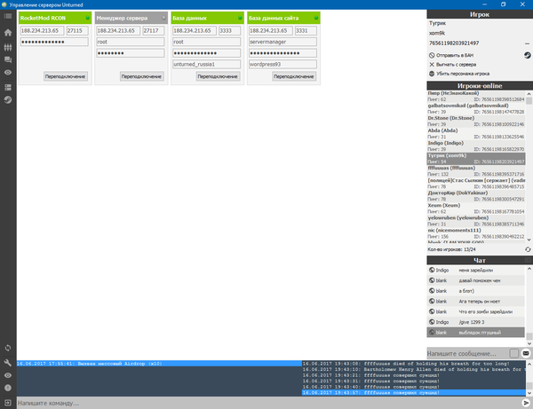The width and height of the screenshot is (533, 409).
Task: Select player yelowruben in online list
Action: point(476,221)
